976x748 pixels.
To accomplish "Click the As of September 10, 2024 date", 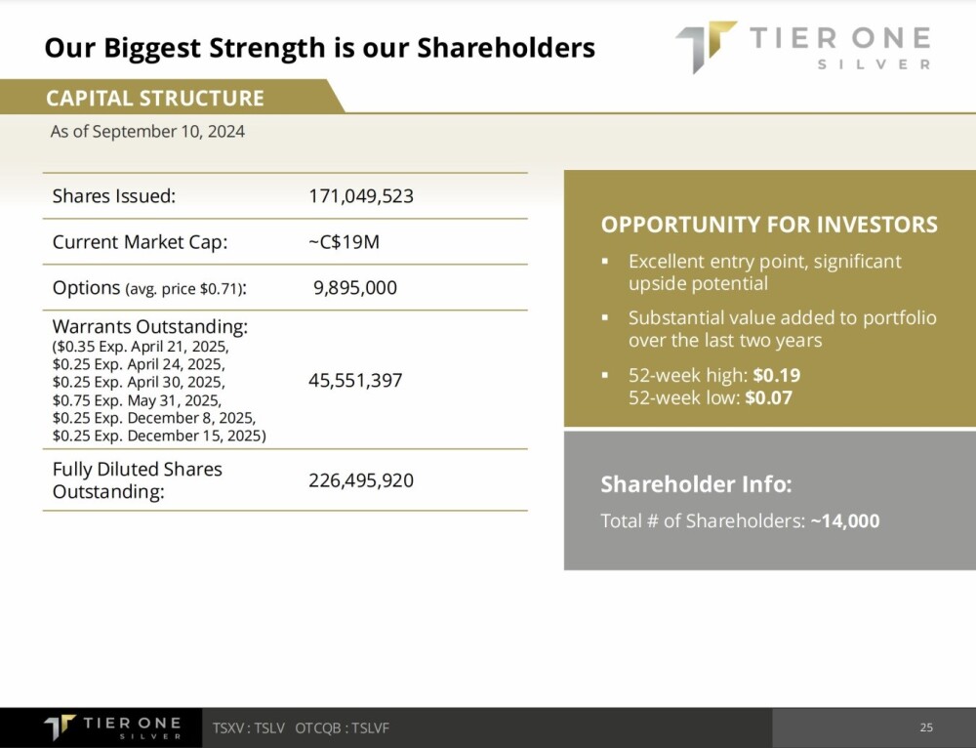I will tap(147, 132).
